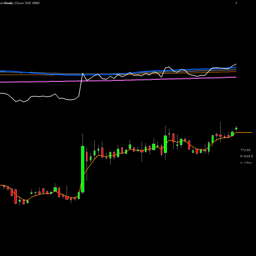
Task: Click the "Charts NSE SBBJ" title text
Action: click(x=27, y=3)
